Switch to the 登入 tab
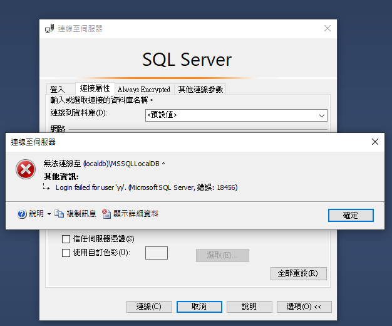392x326 pixels. (58, 89)
